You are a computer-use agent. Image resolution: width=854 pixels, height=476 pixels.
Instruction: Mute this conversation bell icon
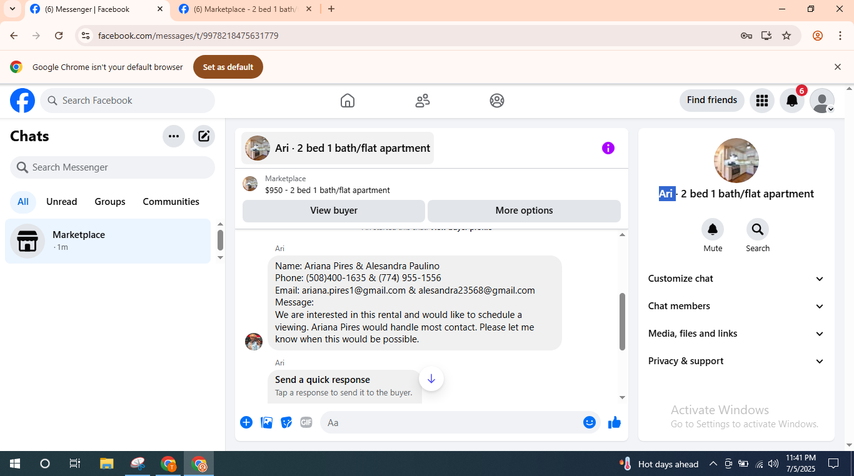click(x=713, y=229)
